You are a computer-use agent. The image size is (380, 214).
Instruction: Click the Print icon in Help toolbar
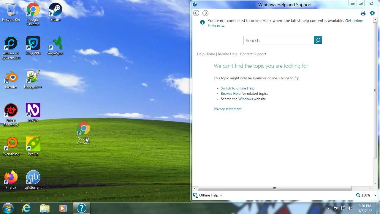(x=363, y=13)
